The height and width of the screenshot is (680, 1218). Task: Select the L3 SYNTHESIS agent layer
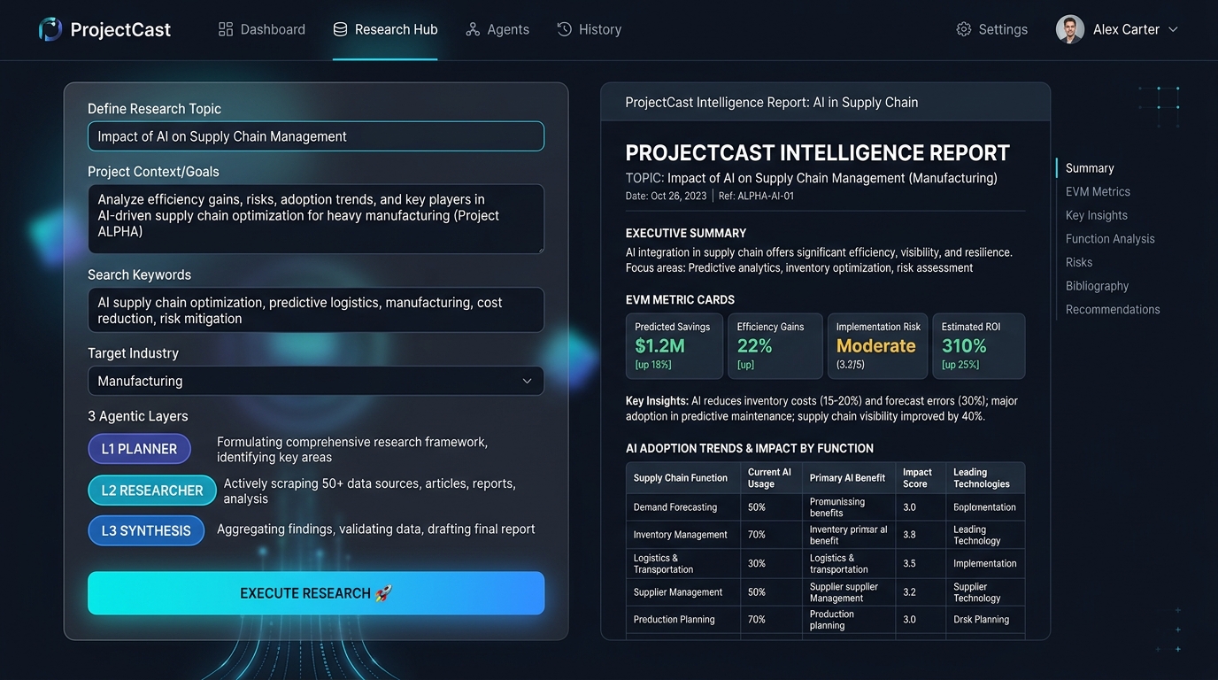click(x=146, y=530)
